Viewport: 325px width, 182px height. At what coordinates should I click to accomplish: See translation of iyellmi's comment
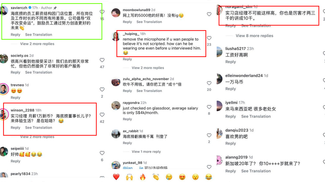tap(256, 116)
